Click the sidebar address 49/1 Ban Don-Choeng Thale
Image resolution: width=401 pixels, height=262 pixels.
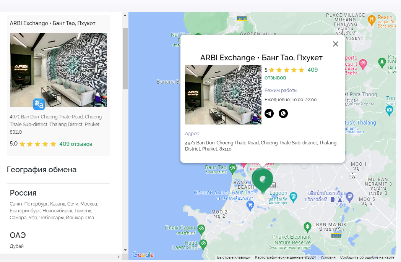pyautogui.click(x=56, y=124)
